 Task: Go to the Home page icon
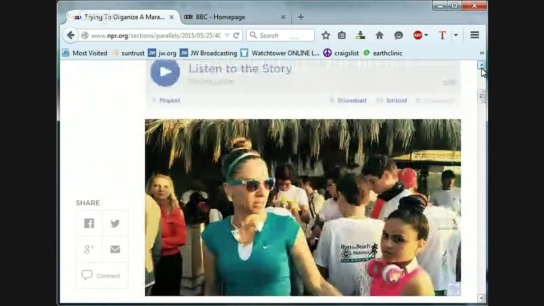point(379,35)
